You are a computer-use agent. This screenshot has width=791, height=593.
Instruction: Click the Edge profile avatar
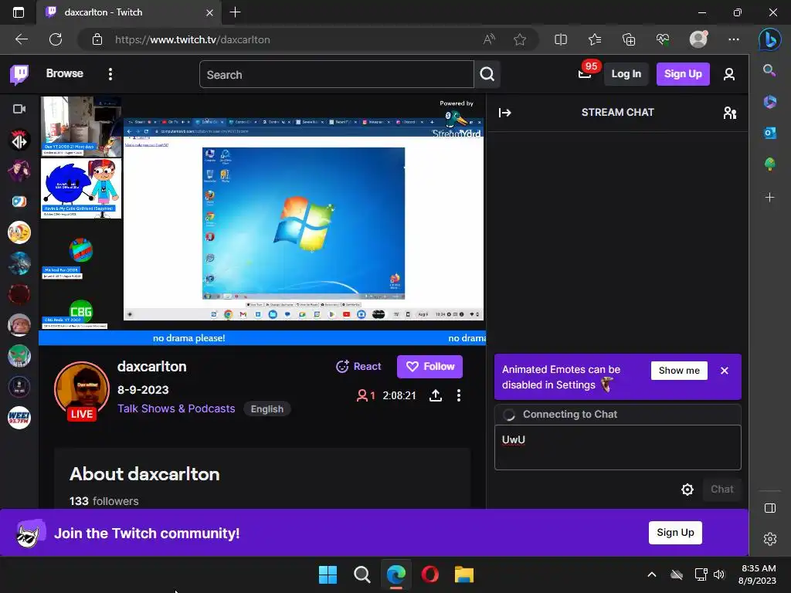point(698,39)
